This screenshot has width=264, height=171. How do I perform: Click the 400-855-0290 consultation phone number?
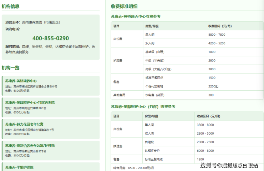[51, 38]
